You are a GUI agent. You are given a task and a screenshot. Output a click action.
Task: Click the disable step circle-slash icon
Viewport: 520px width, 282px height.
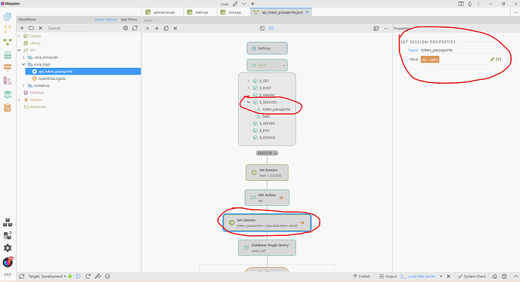point(262,28)
